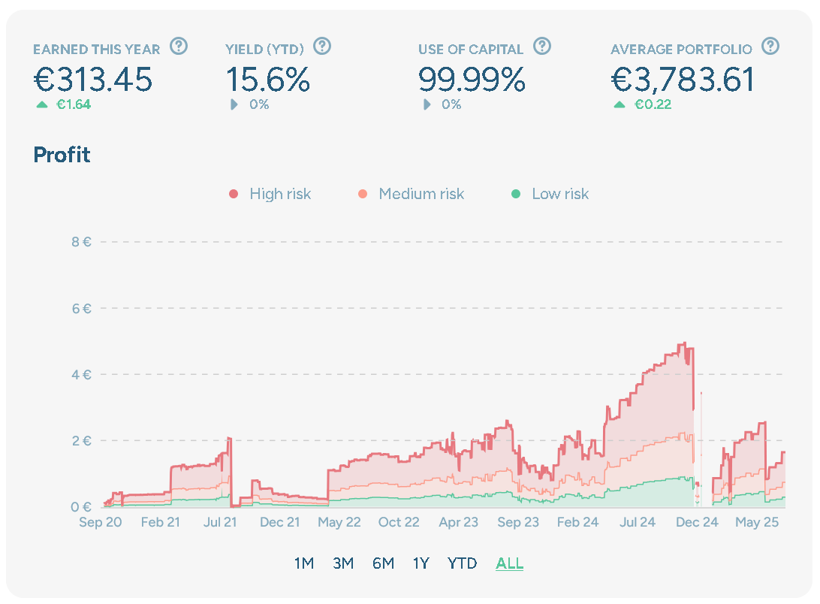
Task: Click the €313.45 earned value
Action: click(93, 80)
